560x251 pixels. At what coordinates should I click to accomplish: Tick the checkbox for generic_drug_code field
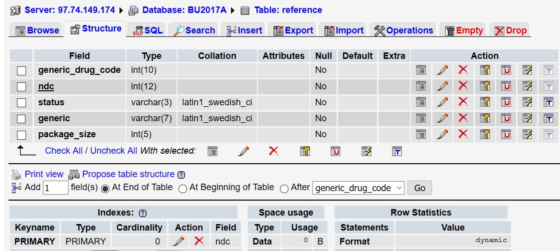(x=21, y=71)
